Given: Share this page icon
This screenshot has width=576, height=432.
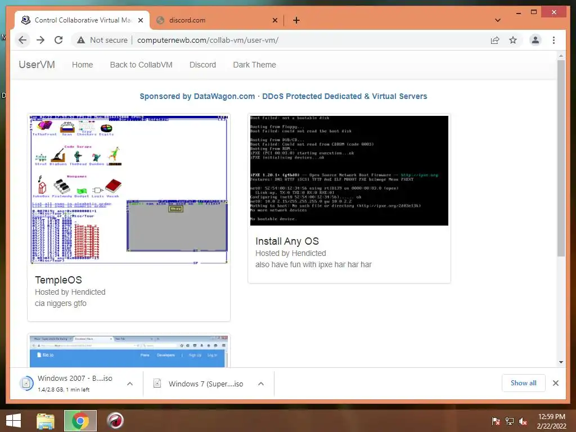Looking at the screenshot, I should (495, 40).
